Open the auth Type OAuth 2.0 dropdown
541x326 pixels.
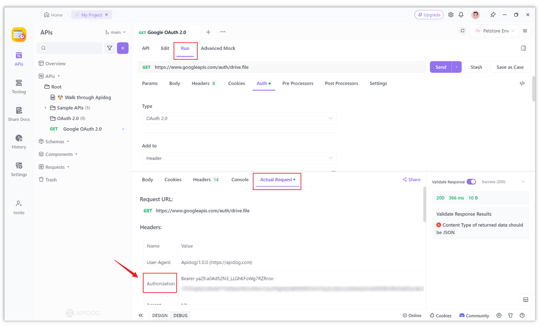pyautogui.click(x=239, y=118)
